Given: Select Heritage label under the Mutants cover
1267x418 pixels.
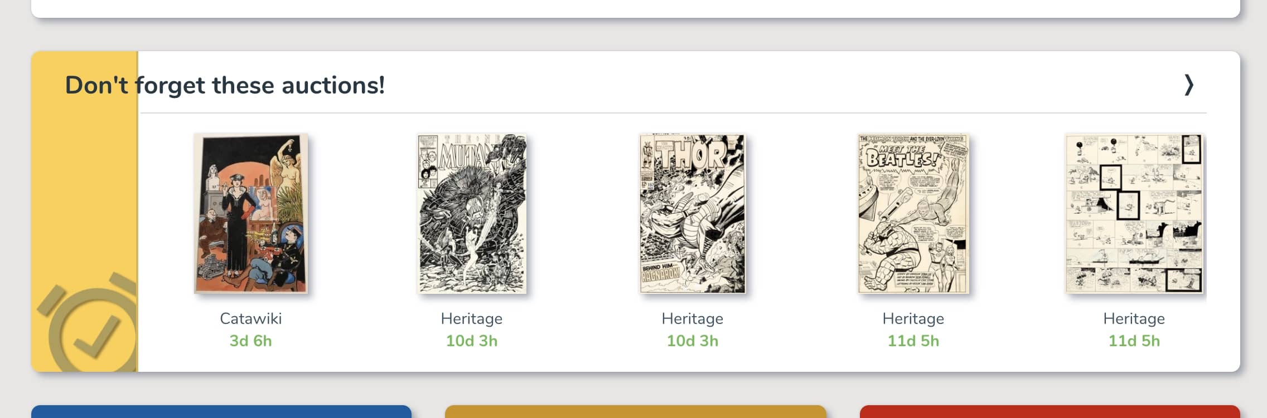Looking at the screenshot, I should (472, 318).
